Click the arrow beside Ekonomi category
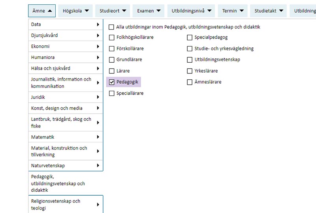The image size is (316, 213). tap(98, 47)
